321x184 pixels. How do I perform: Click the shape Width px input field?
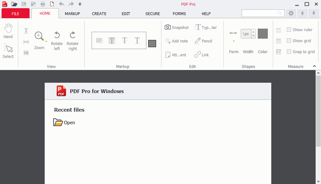tap(246, 34)
